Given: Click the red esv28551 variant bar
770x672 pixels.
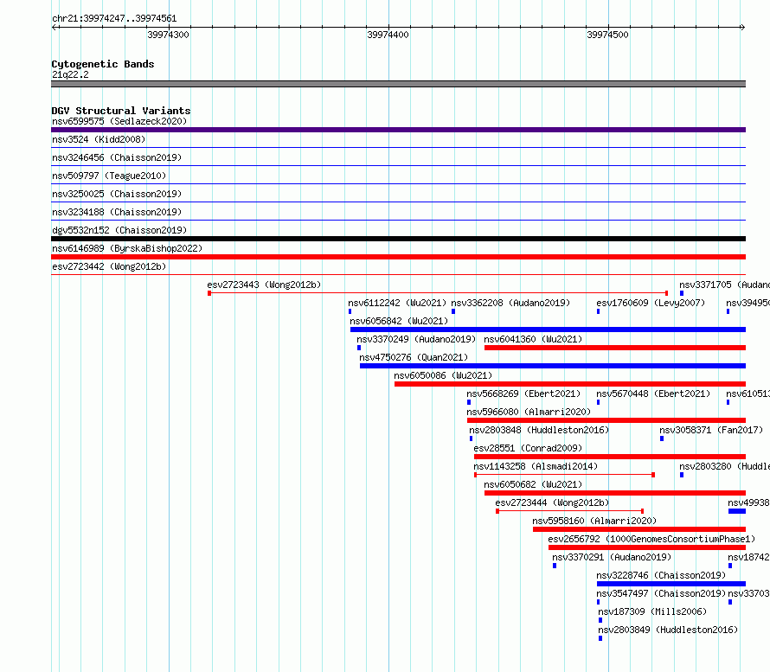Looking at the screenshot, I should [610, 457].
